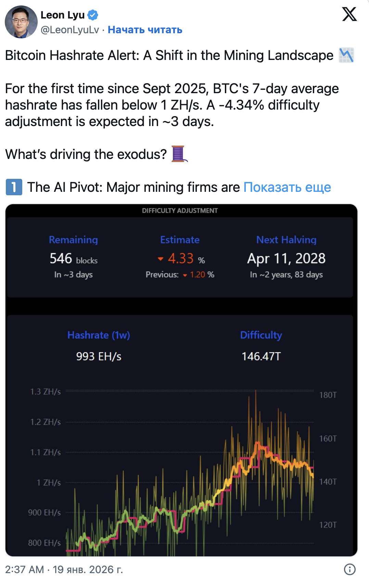Click the X logo in the top corner
The height and width of the screenshot is (581, 369).
click(349, 13)
